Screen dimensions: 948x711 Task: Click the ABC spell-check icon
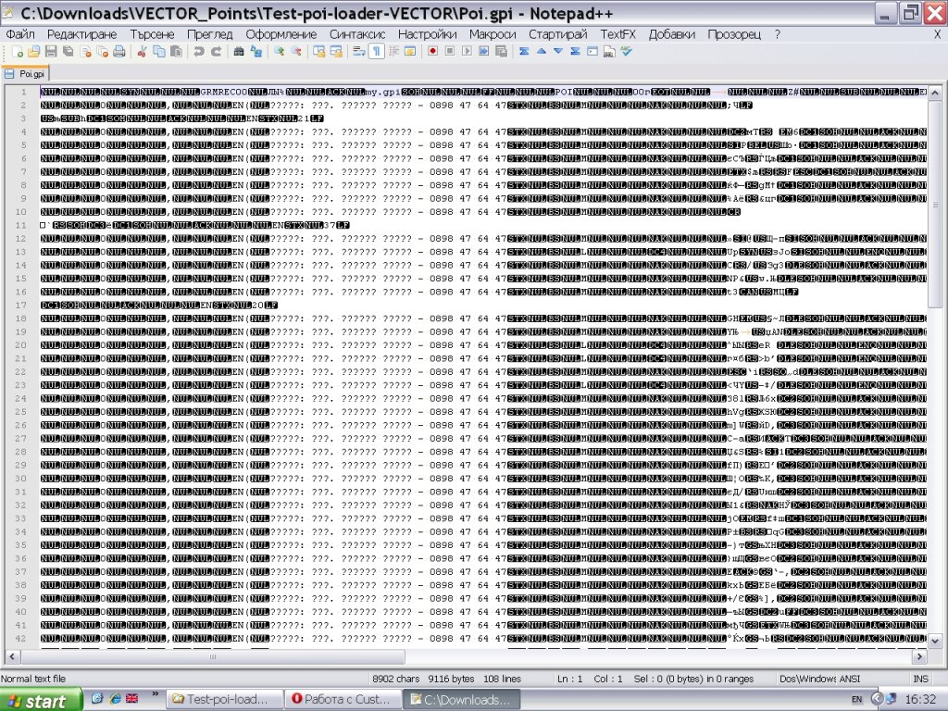tap(627, 52)
